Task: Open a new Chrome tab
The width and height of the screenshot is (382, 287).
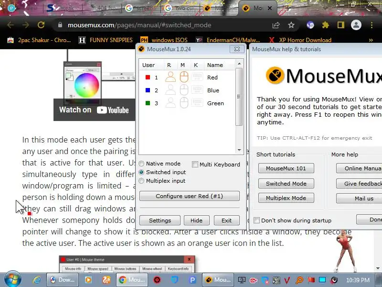Action: click(288, 8)
